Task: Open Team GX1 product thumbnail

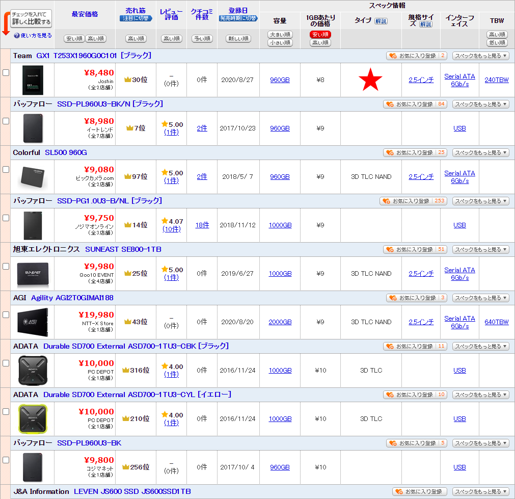Action: click(33, 80)
